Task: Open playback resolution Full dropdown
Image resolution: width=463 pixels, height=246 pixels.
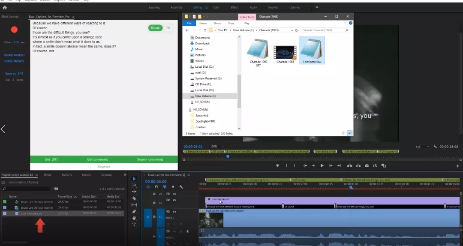Action: click(422, 147)
